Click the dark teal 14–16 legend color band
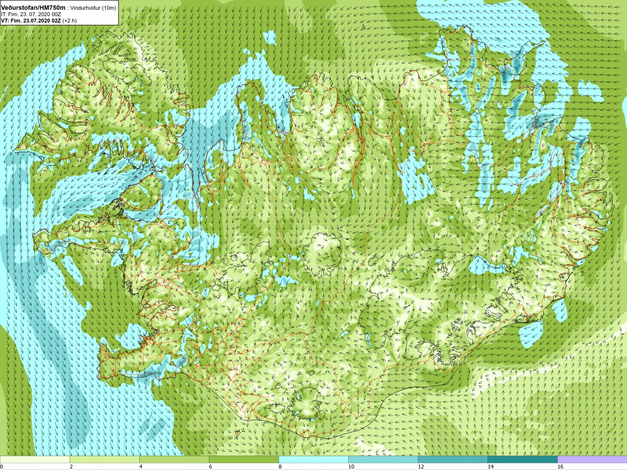Viewport: 627px width, 470px height. [523, 460]
